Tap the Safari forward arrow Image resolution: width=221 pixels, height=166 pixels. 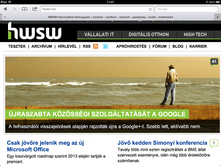[15, 9]
